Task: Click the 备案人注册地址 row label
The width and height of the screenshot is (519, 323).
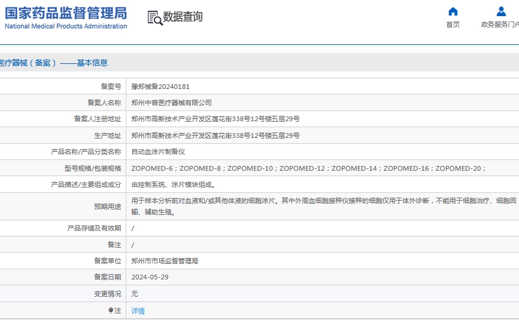Action: (x=98, y=119)
